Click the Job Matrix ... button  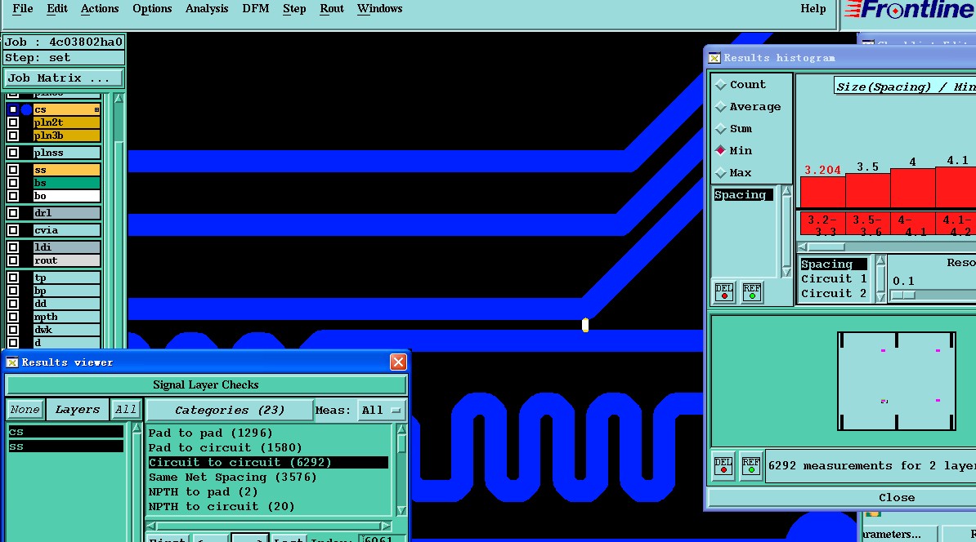click(64, 78)
